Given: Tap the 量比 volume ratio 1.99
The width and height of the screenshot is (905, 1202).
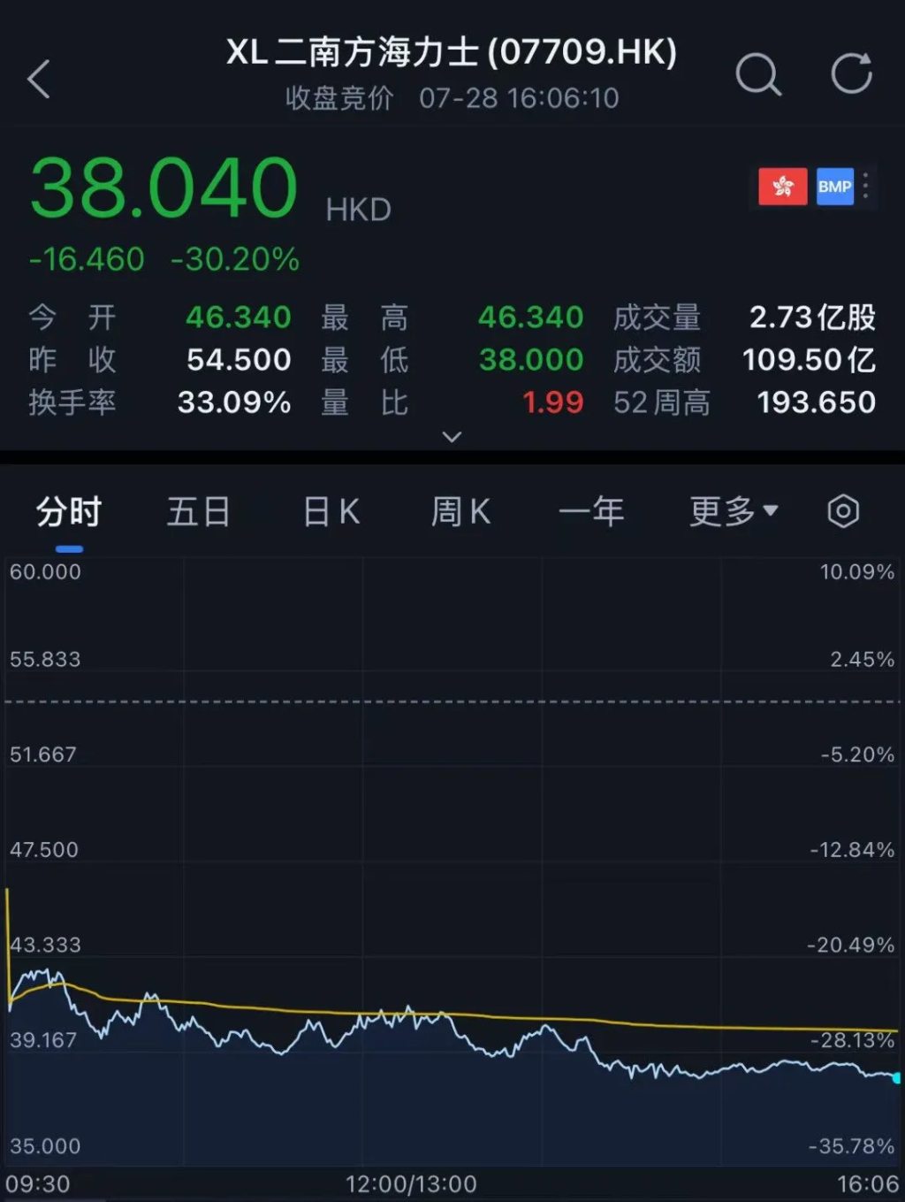Looking at the screenshot, I should pyautogui.click(x=553, y=402).
